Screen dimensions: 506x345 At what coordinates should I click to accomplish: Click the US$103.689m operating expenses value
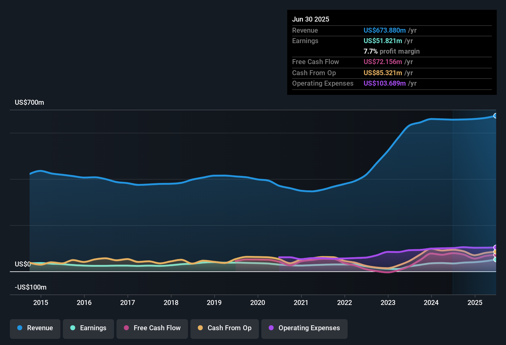pyautogui.click(x=385, y=83)
